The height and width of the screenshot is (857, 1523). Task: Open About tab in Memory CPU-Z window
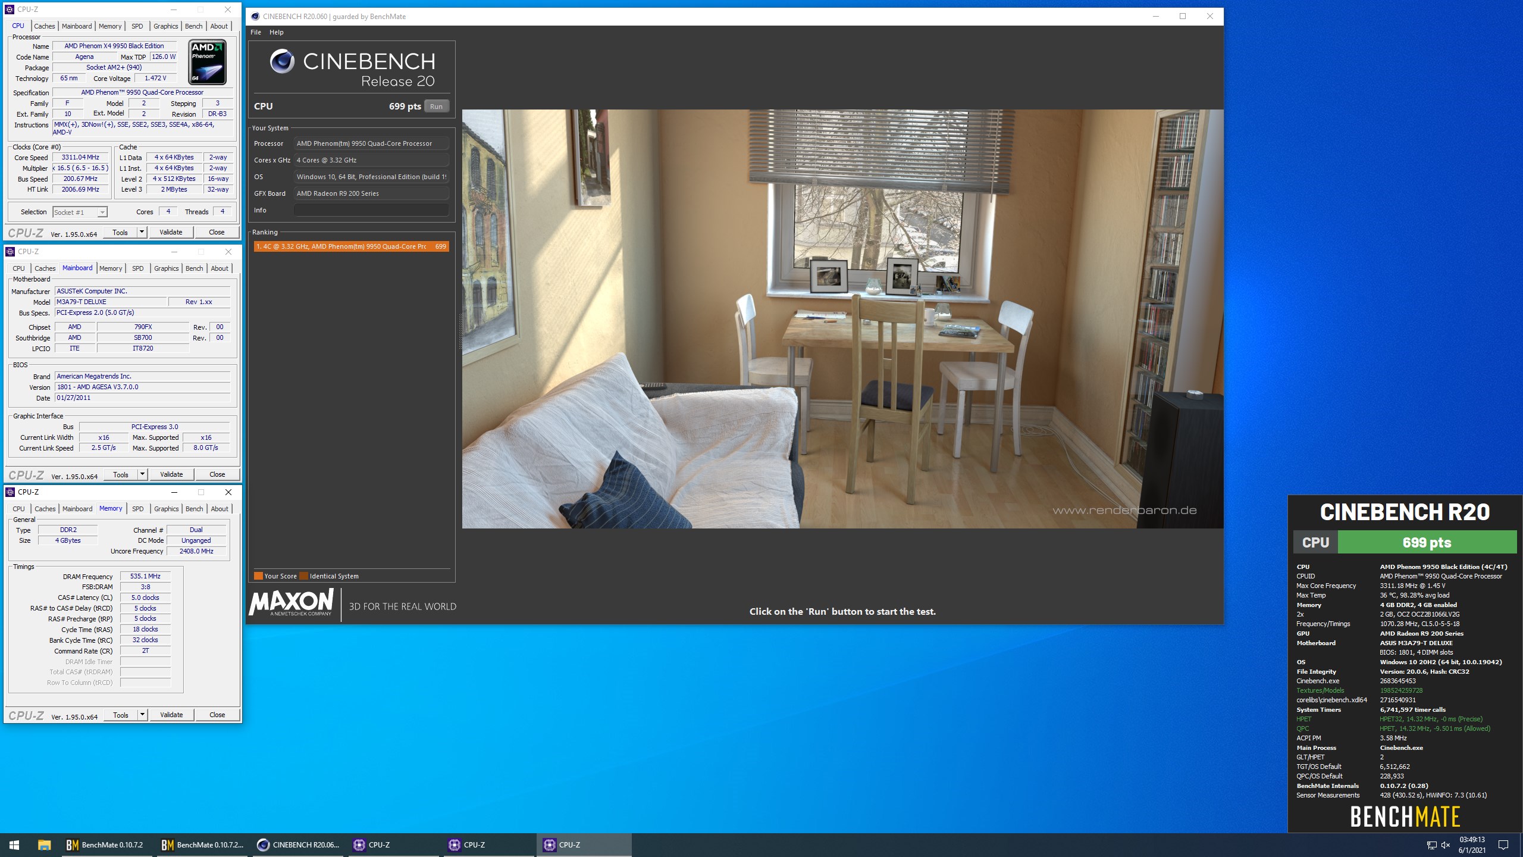click(x=220, y=509)
